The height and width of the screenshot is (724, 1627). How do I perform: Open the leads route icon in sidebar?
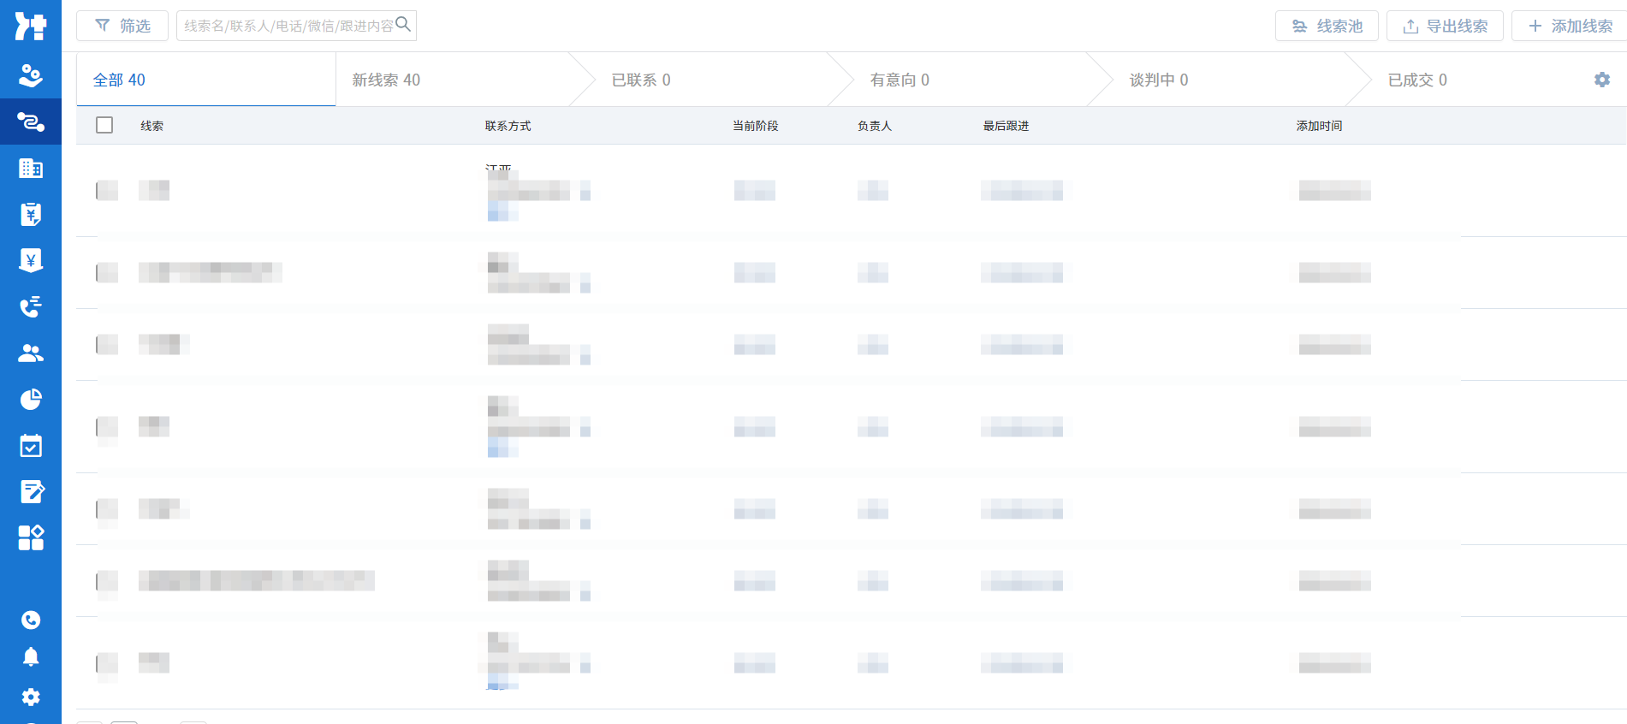click(31, 122)
